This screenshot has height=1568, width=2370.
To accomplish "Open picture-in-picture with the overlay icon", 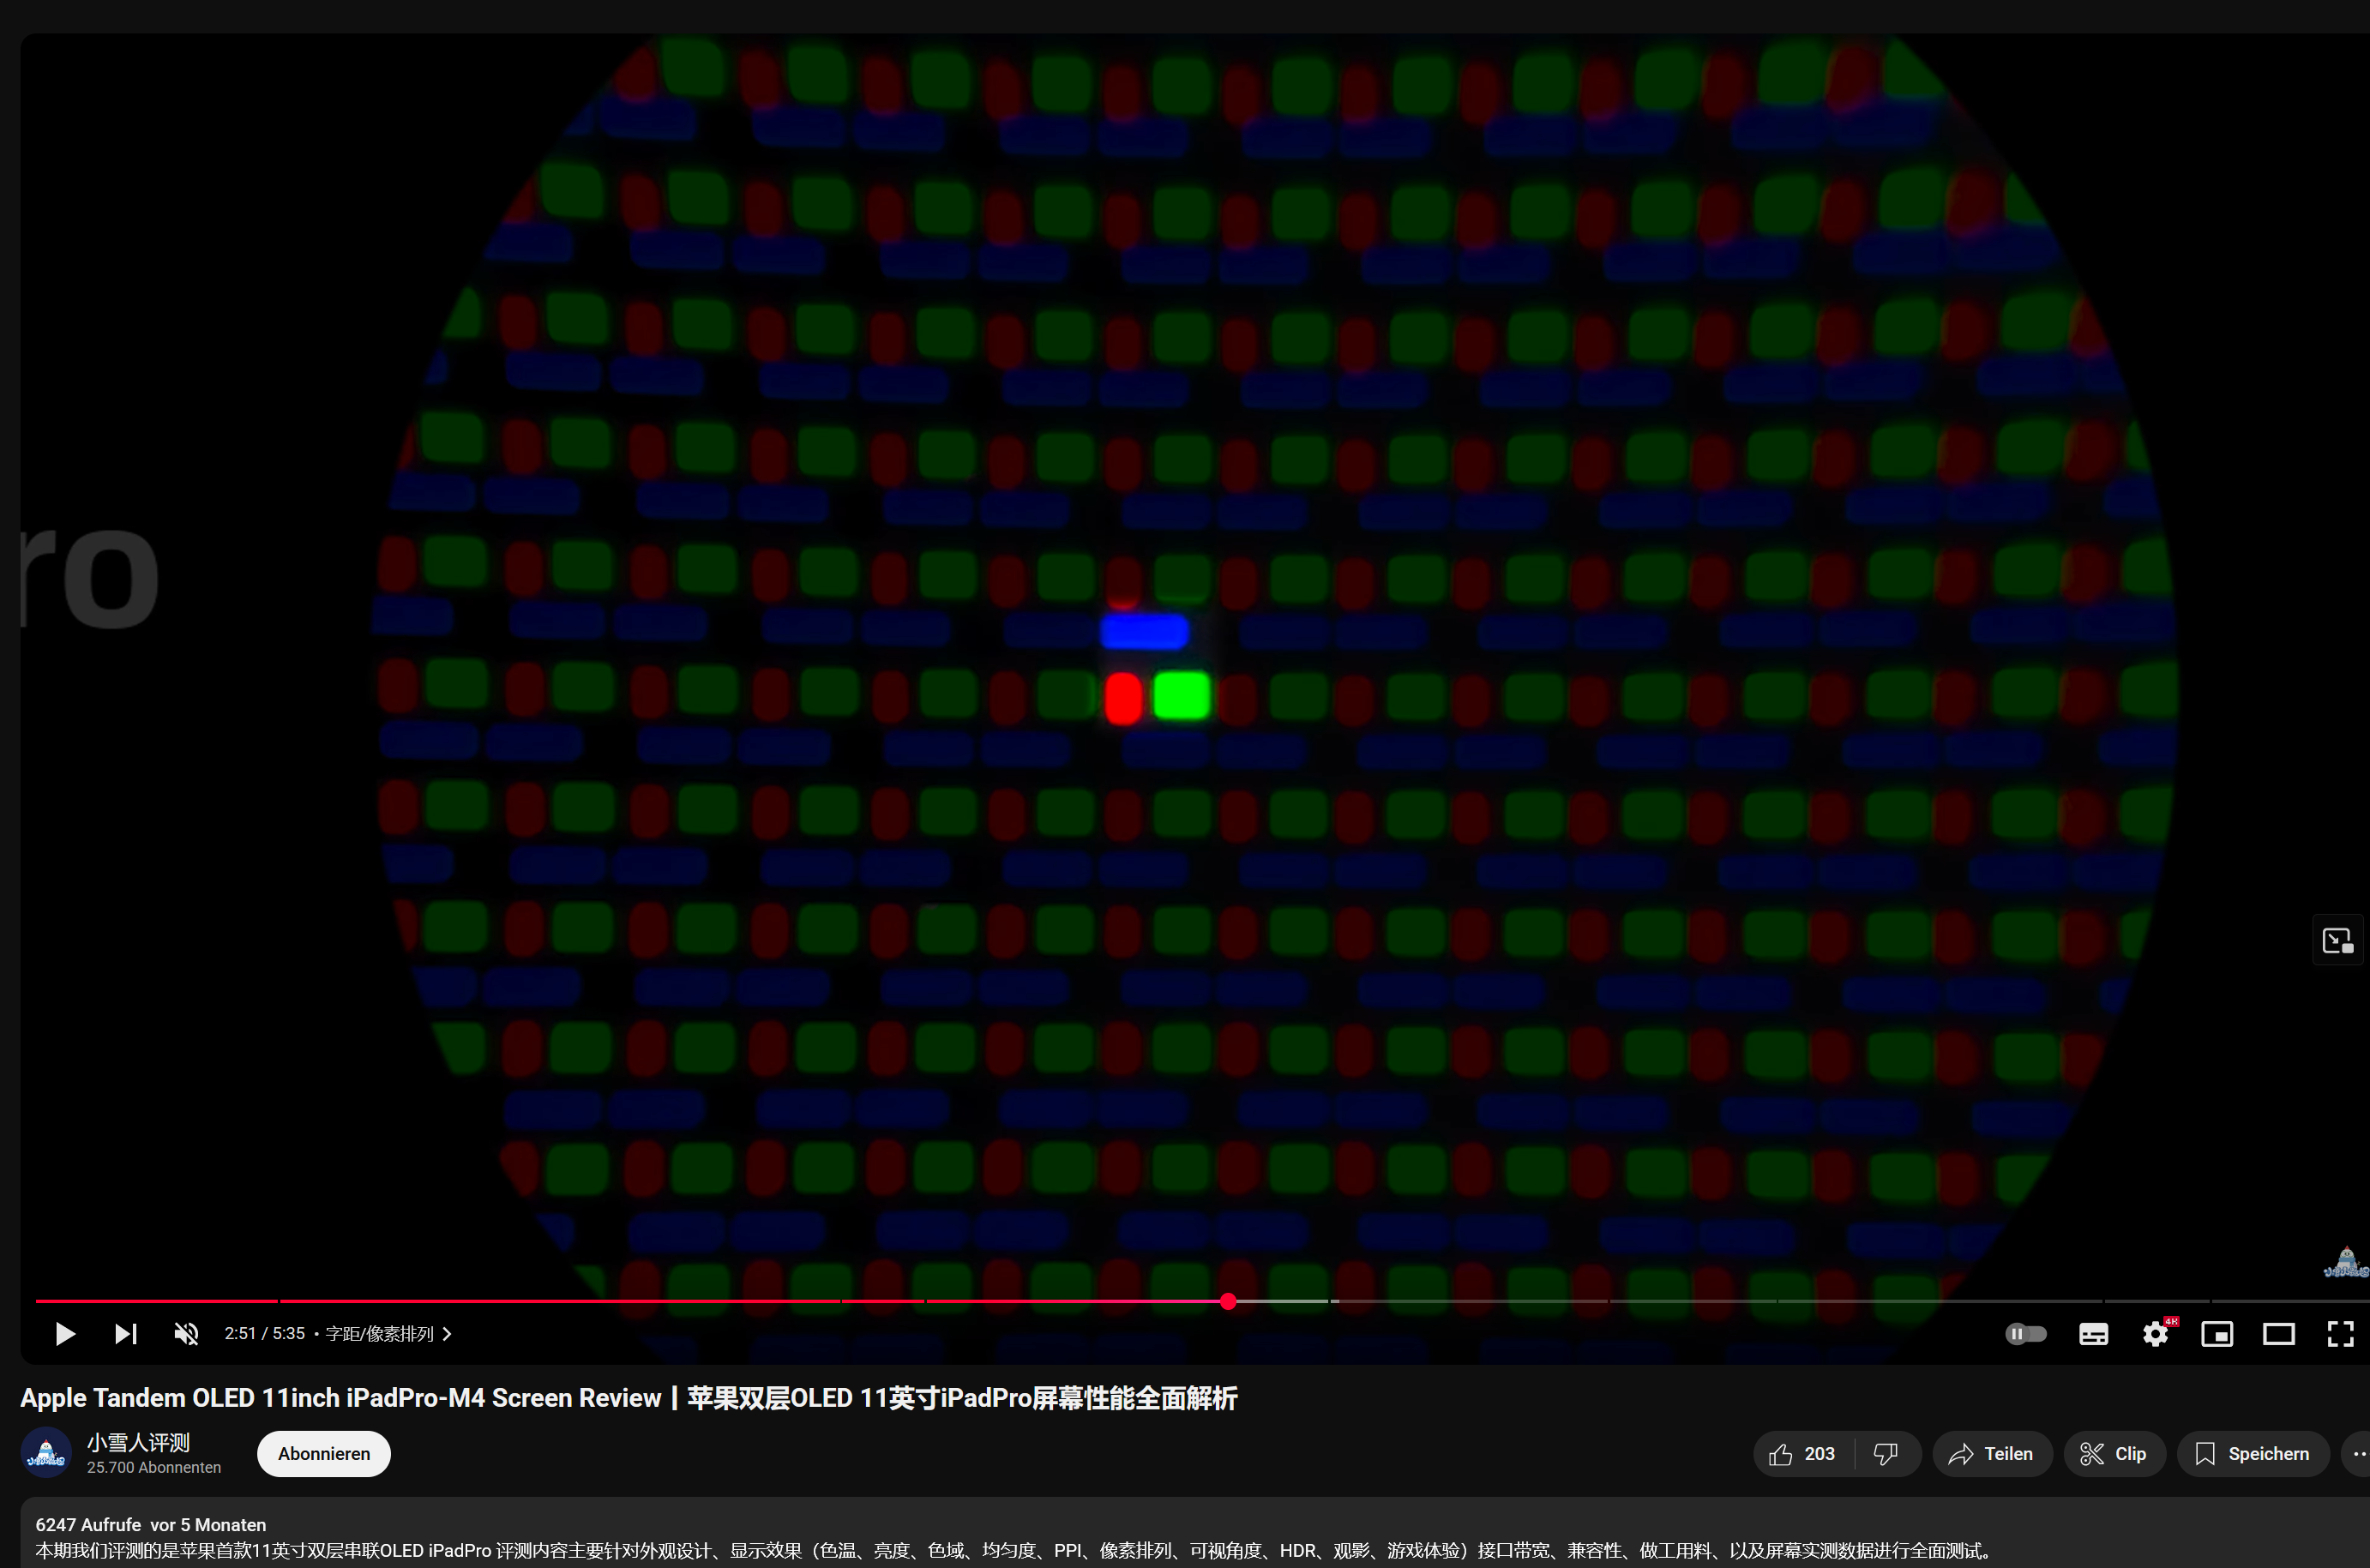I will [2337, 940].
